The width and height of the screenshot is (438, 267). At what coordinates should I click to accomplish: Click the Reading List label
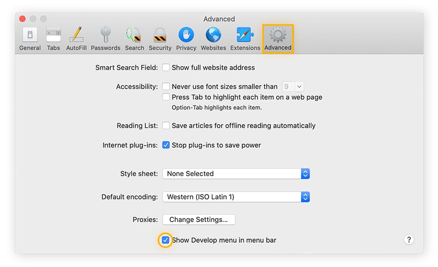click(x=137, y=126)
